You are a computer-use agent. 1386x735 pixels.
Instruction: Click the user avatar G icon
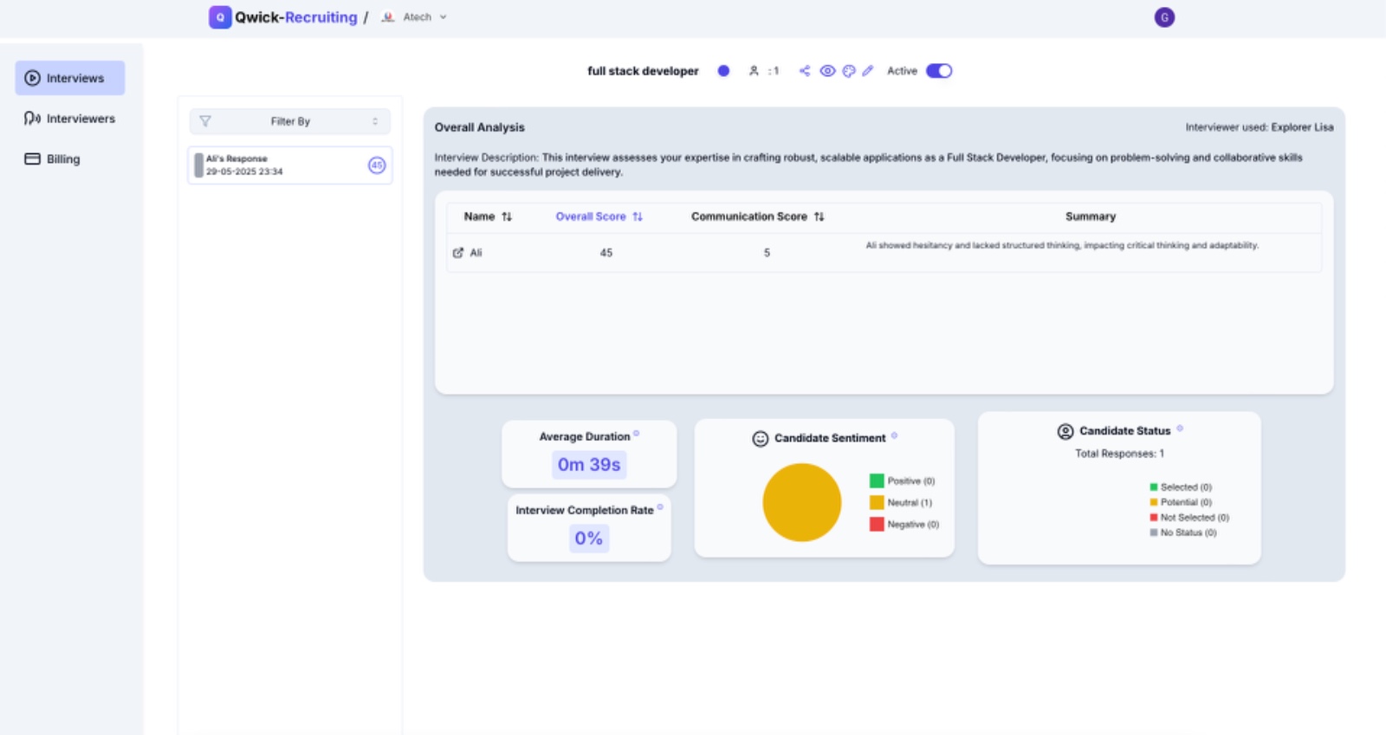(1164, 17)
